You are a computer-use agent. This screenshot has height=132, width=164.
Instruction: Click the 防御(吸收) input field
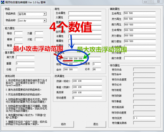coord(87,81)
